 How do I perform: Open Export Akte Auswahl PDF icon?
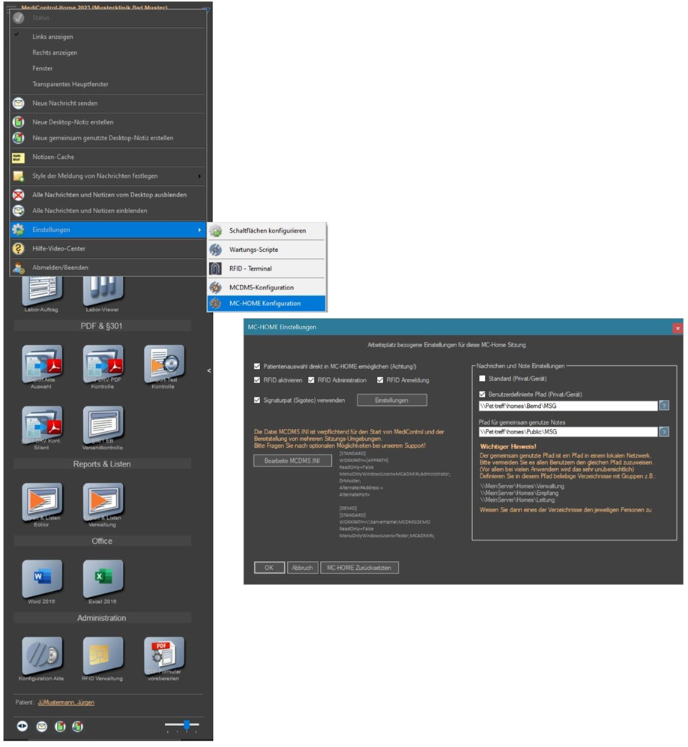pyautogui.click(x=42, y=364)
